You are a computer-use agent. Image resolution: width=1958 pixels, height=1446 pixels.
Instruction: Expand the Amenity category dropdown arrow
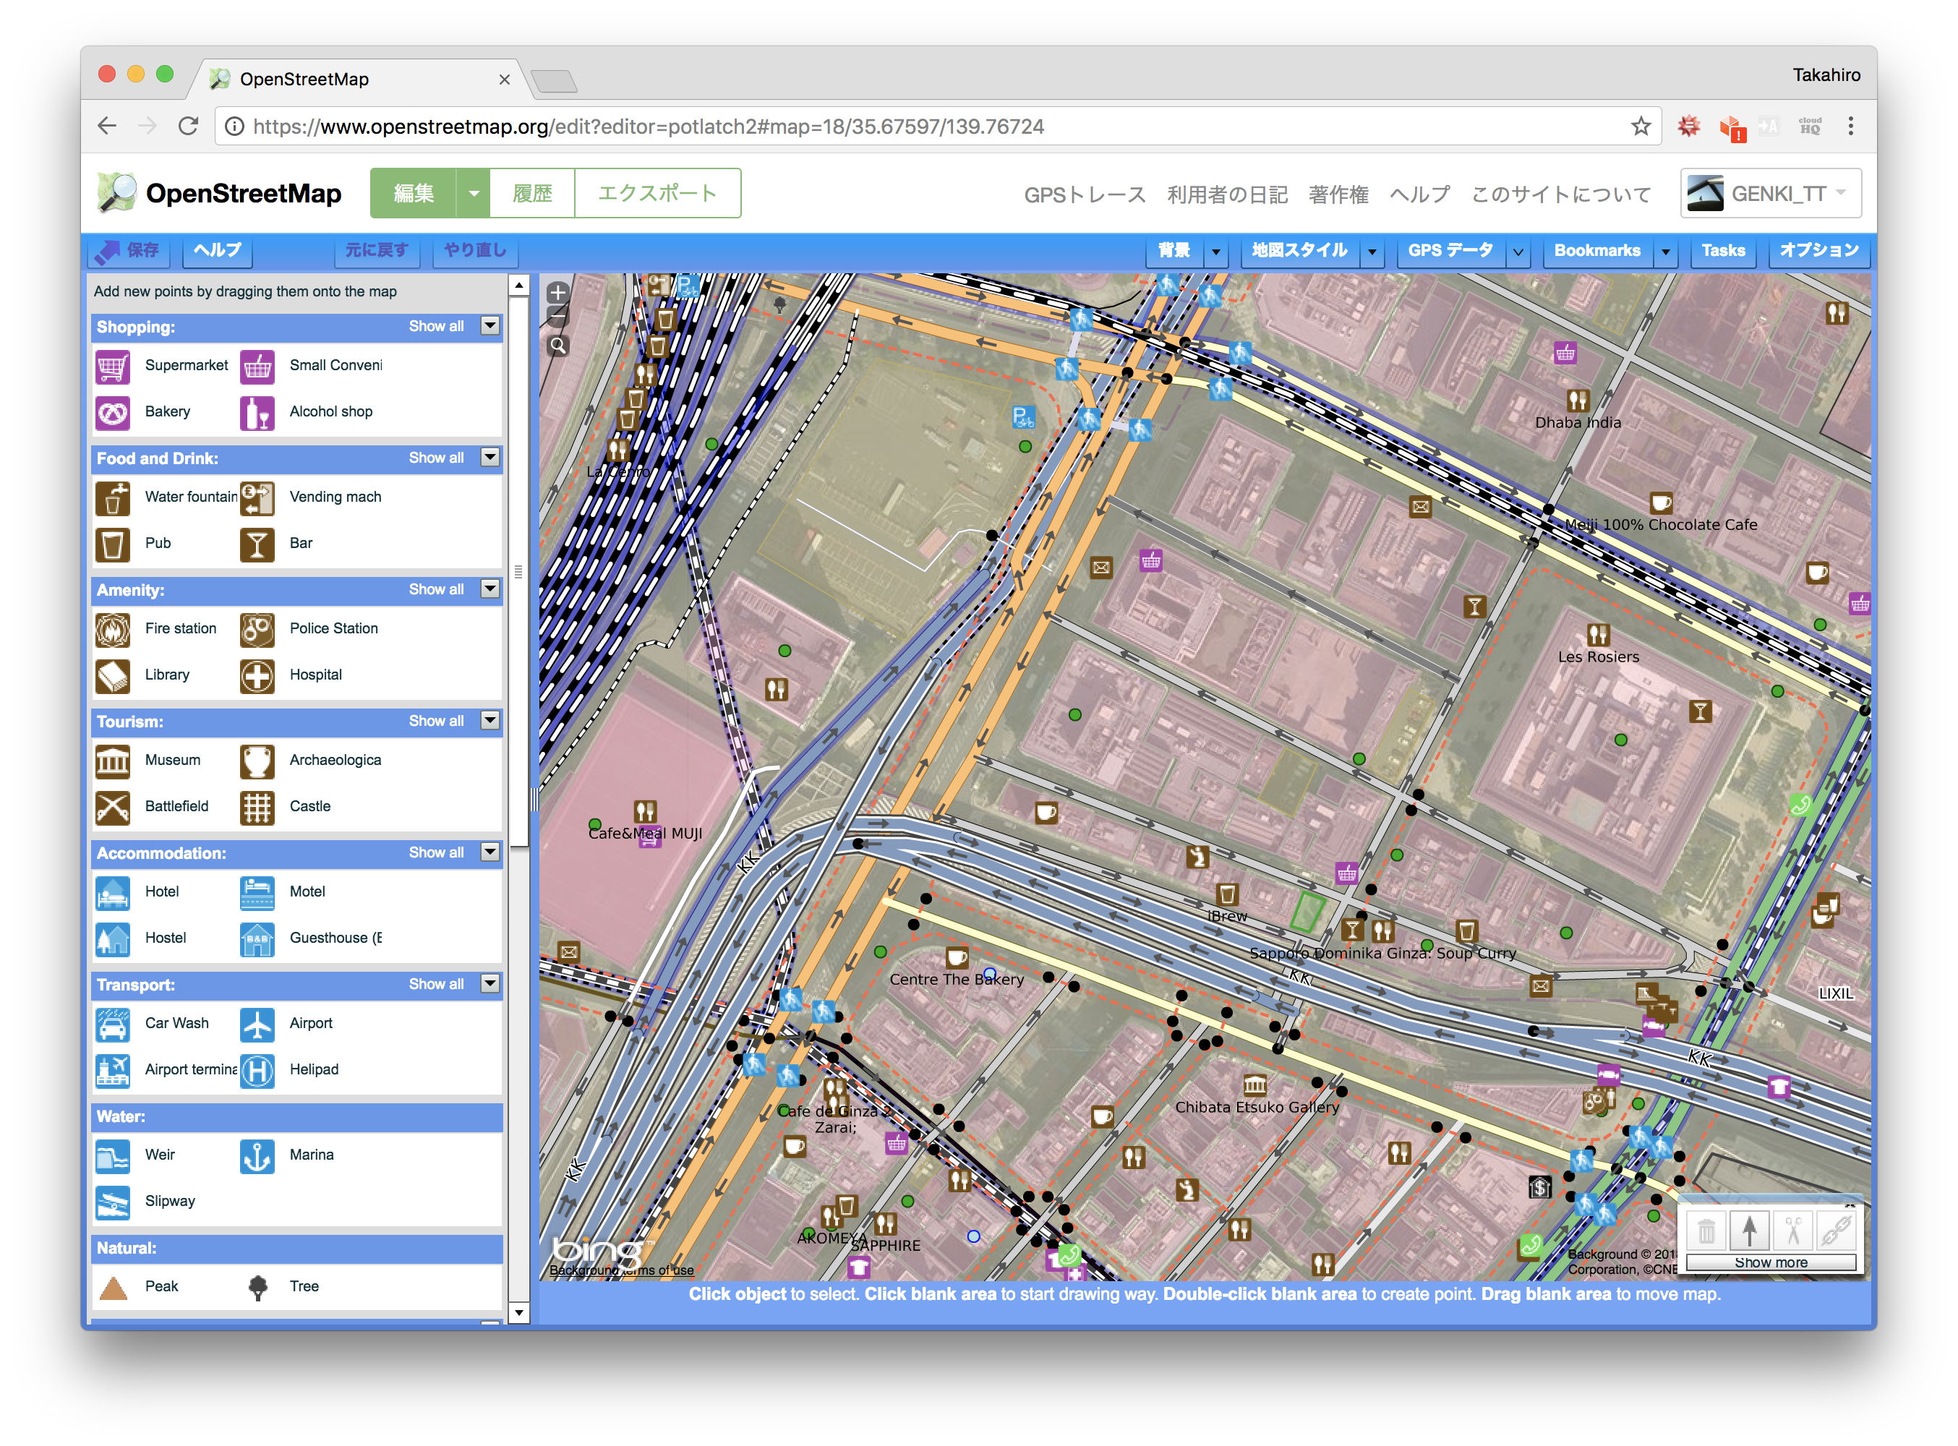490,589
